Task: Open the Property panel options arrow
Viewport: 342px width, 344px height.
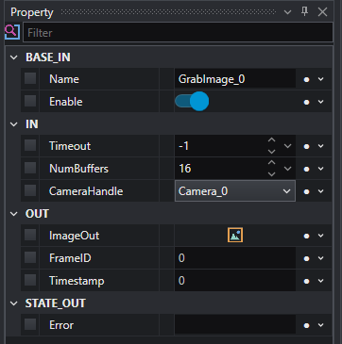Action: point(287,12)
